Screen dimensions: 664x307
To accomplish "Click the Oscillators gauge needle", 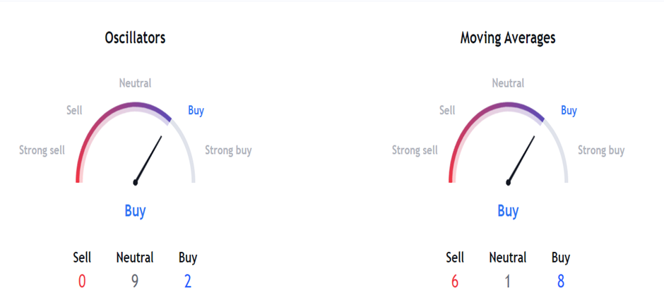I will (149, 159).
